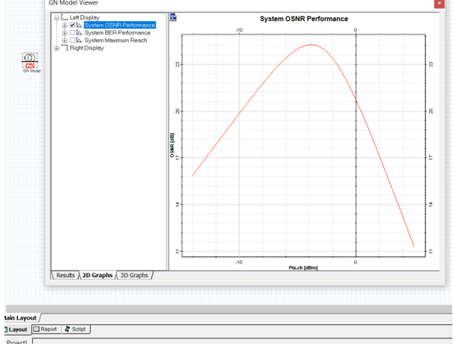Viewport: 453px width, 352px height.
Task: Enable the System Maximum Reach checkbox
Action: (x=73, y=40)
